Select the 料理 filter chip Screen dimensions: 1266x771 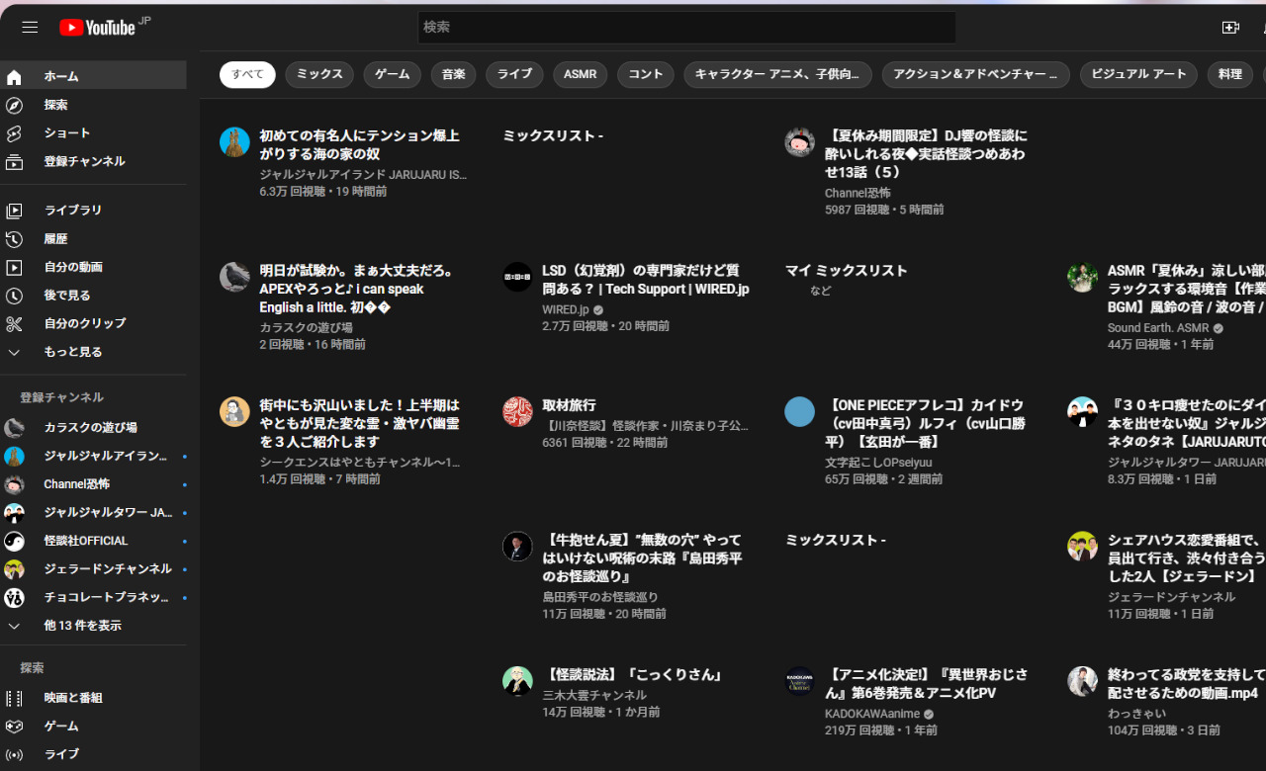(1230, 74)
